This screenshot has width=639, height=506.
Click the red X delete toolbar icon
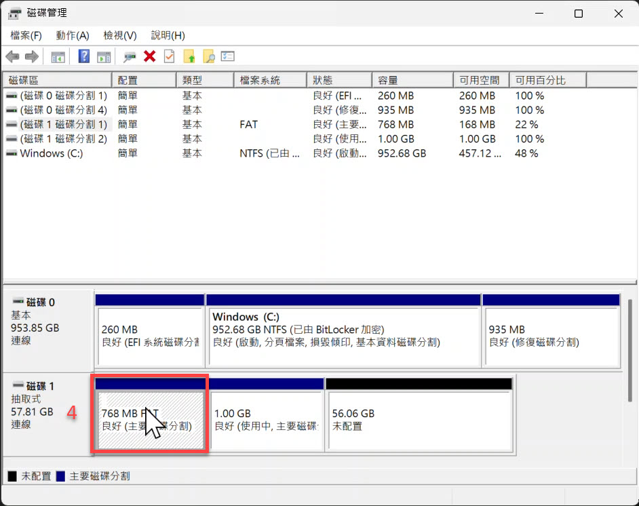tap(150, 57)
